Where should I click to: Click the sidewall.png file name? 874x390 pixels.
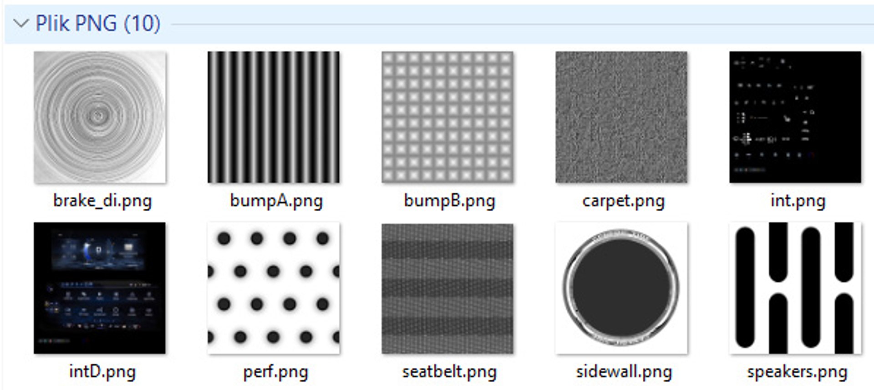tap(624, 372)
